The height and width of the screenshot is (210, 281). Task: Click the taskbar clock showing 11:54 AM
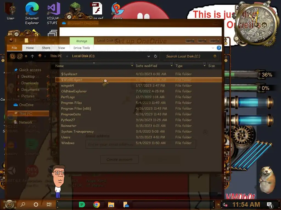pyautogui.click(x=246, y=205)
